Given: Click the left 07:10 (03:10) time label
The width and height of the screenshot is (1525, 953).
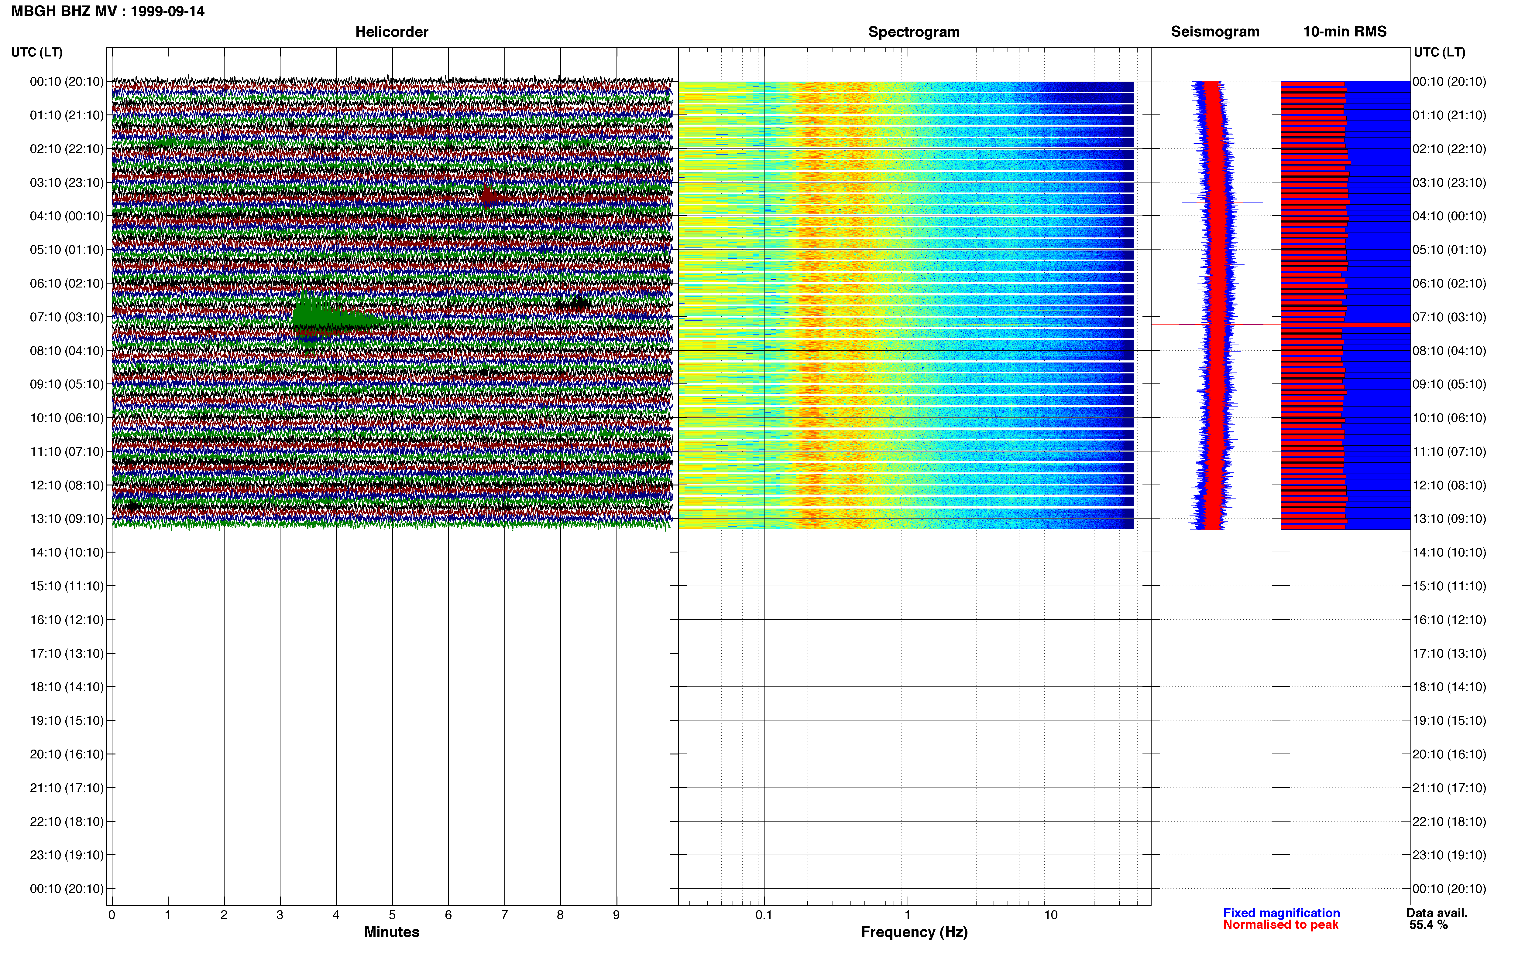Looking at the screenshot, I should pyautogui.click(x=67, y=317).
